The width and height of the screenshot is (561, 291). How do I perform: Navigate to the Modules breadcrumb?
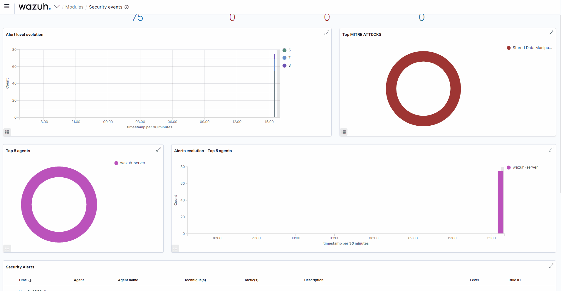pyautogui.click(x=74, y=7)
